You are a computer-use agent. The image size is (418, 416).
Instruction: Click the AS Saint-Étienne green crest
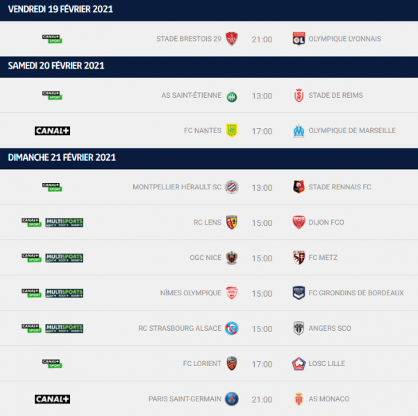click(232, 96)
